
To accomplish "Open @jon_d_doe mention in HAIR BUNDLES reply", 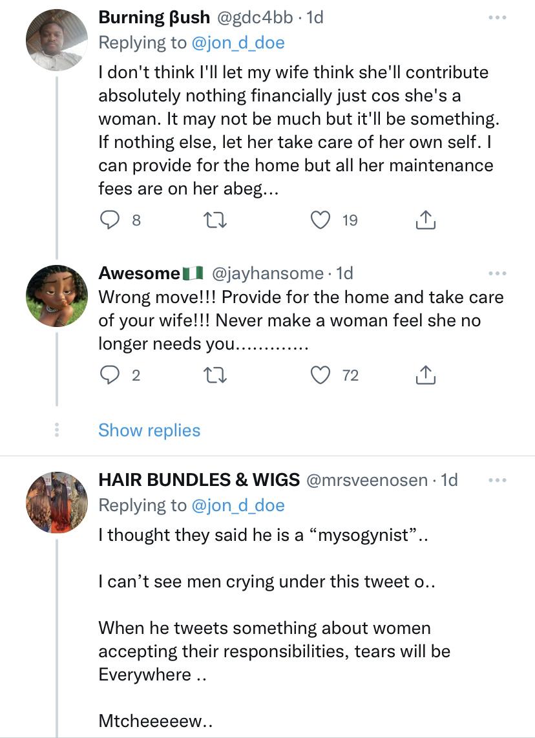I will [238, 505].
